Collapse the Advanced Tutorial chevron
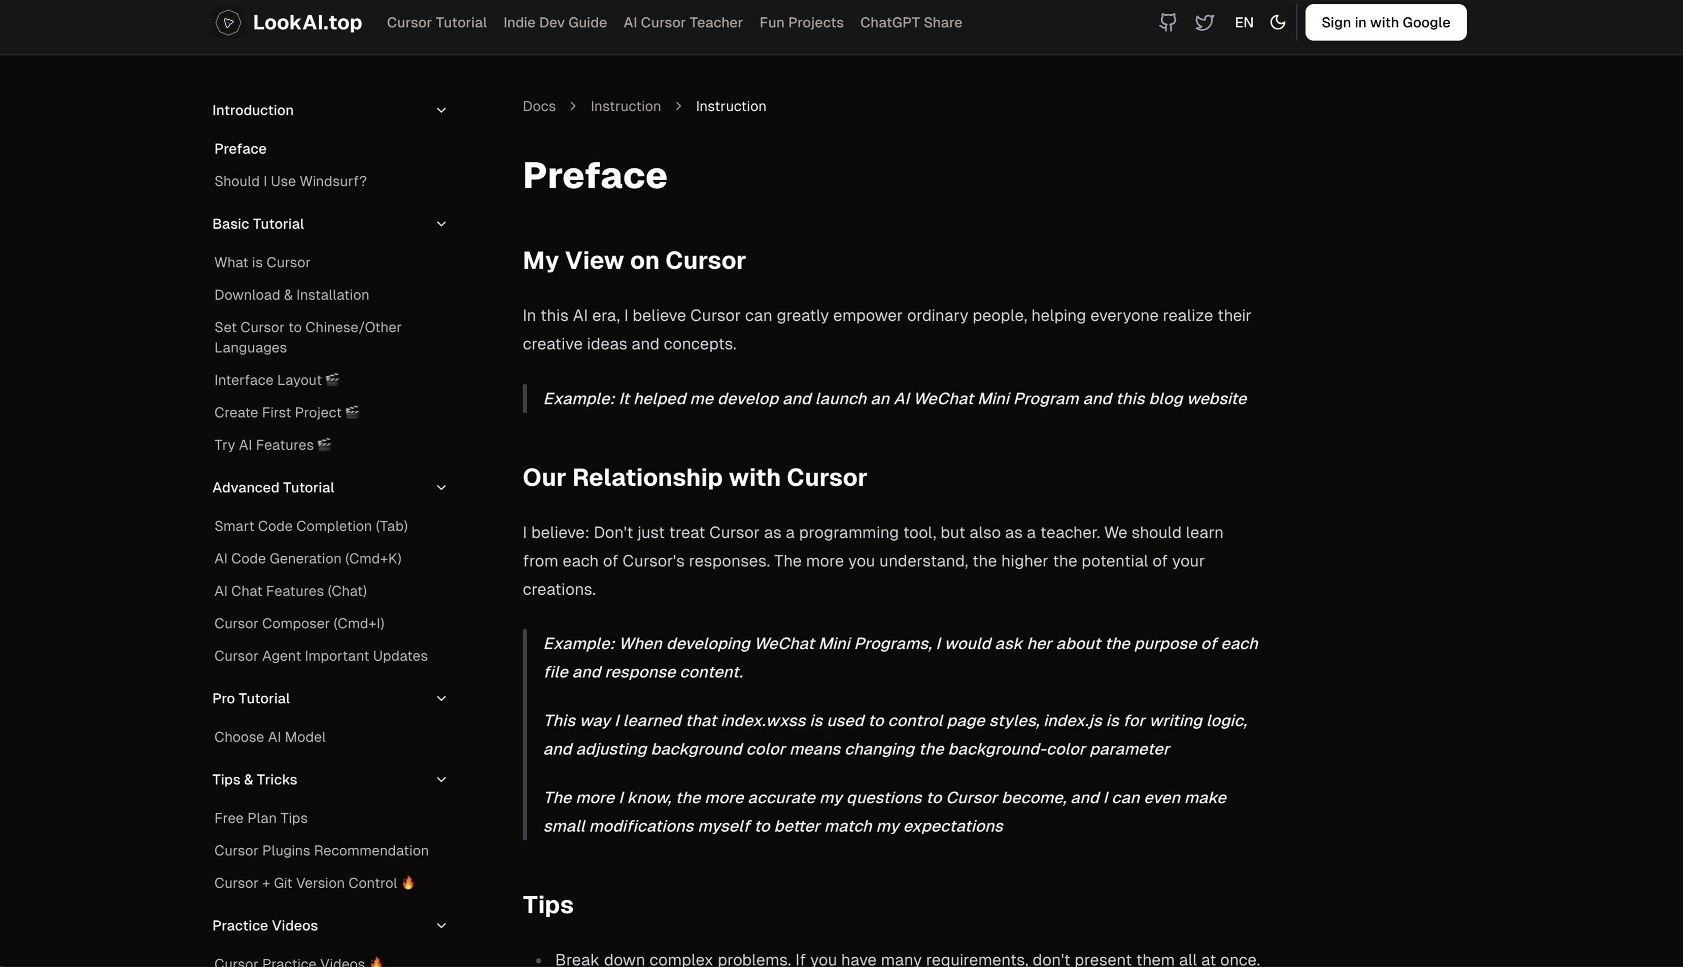This screenshot has width=1683, height=967. pyautogui.click(x=441, y=487)
